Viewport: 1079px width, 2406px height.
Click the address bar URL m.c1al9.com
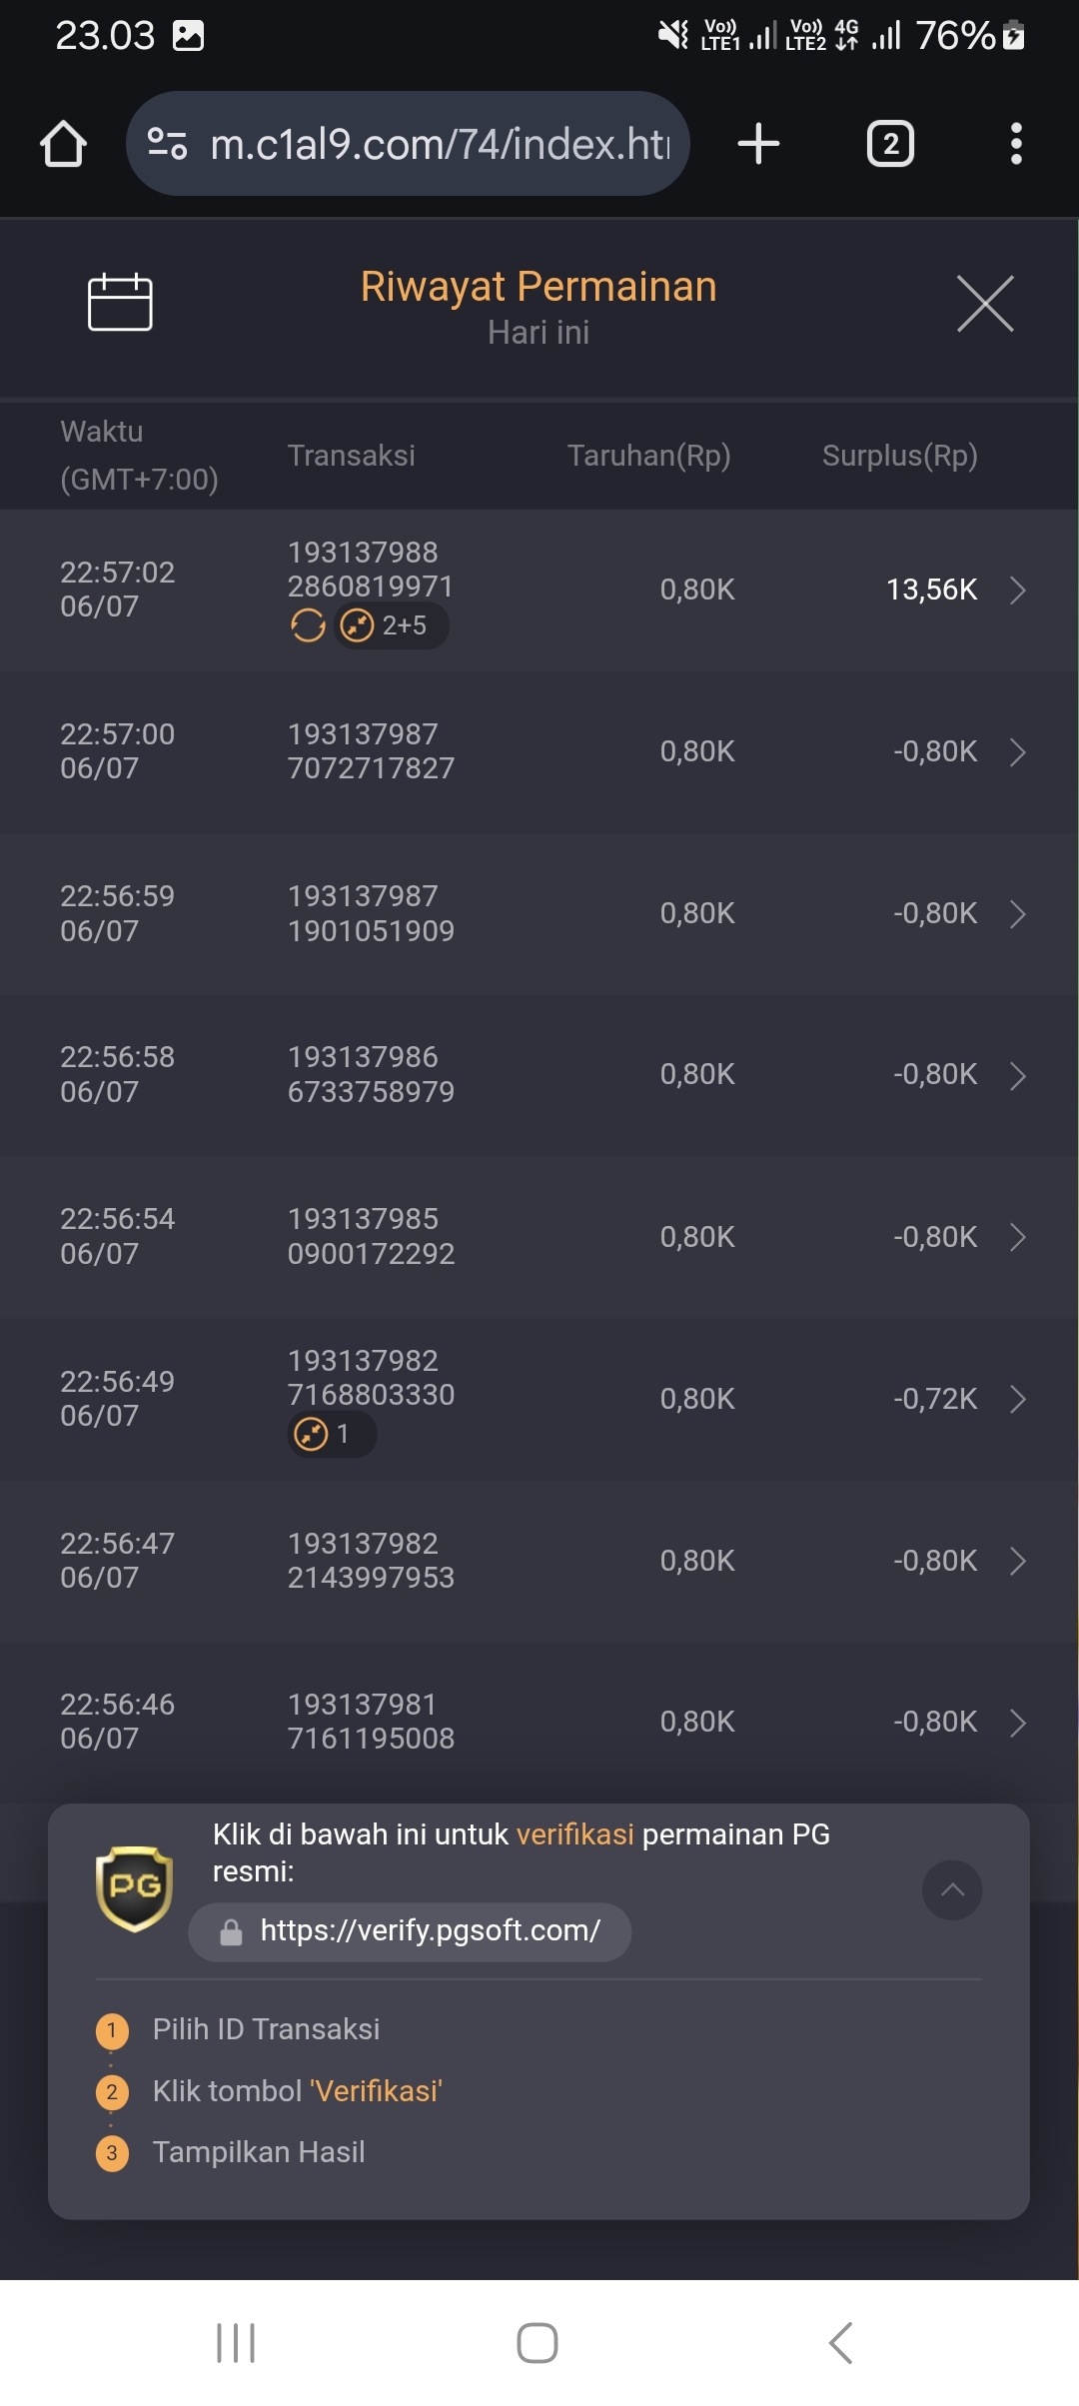[440, 144]
